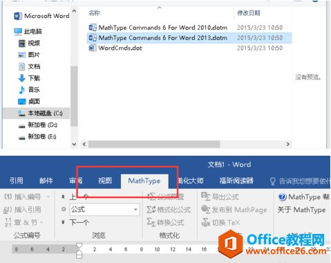The image size is (331, 263).
Task: Open the 文档 folder
Action: click(29, 66)
